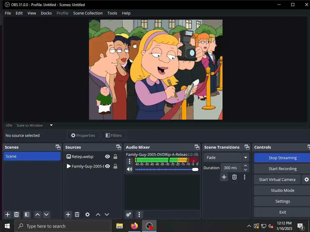Open transition properties three-dot menu
This screenshot has width=310, height=232.
click(245, 177)
